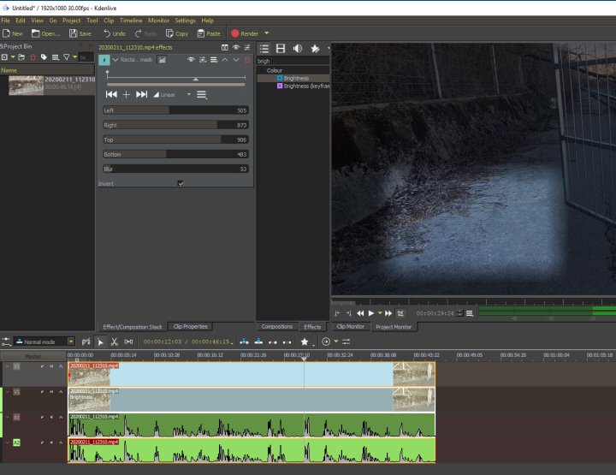Image resolution: width=616 pixels, height=475 pixels.
Task: Add a keyframe with the plus icon
Action: [x=126, y=95]
